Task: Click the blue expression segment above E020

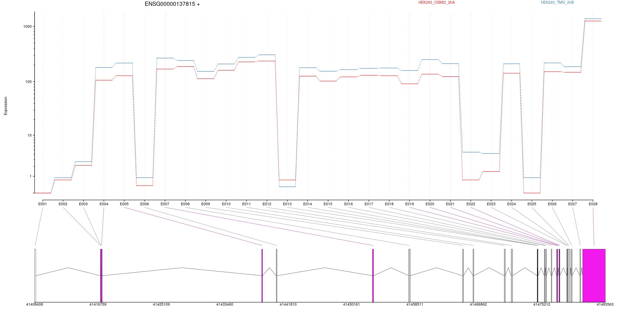Action: 430,60
